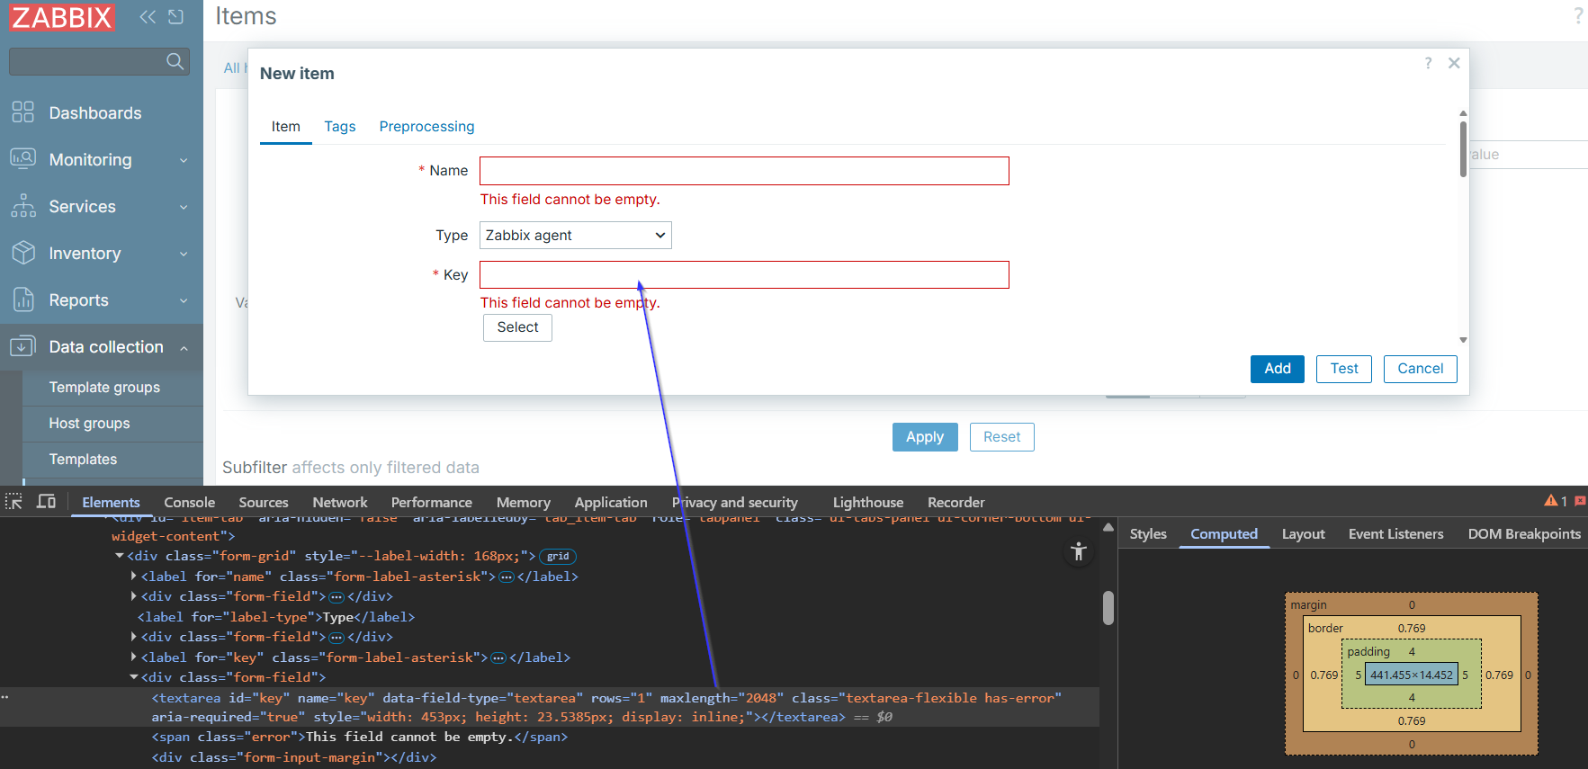Switch to the Styles pane tab
This screenshot has height=769, width=1588.
click(1148, 534)
